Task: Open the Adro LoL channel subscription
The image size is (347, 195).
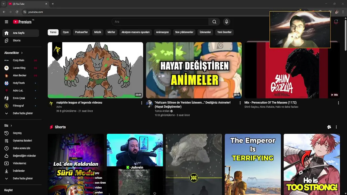Action: 21,90
